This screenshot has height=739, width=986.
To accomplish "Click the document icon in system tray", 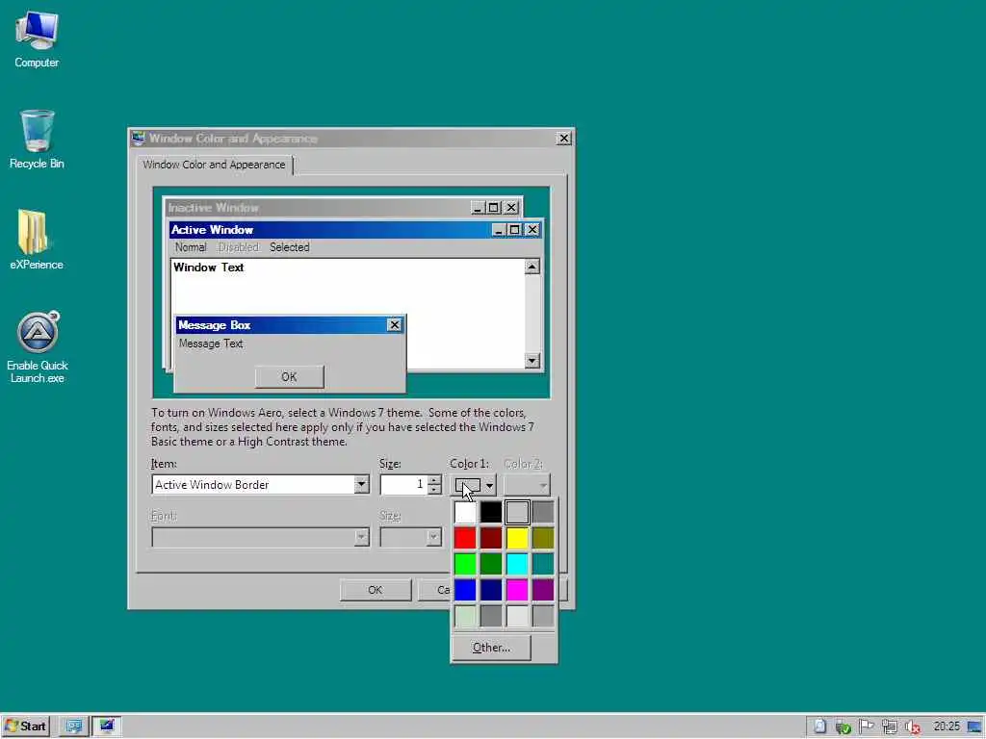I will pyautogui.click(x=820, y=726).
